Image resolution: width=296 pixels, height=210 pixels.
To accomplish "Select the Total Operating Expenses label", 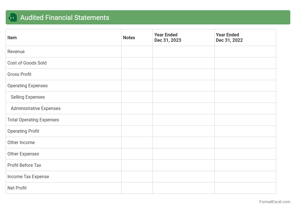I will point(33,120).
